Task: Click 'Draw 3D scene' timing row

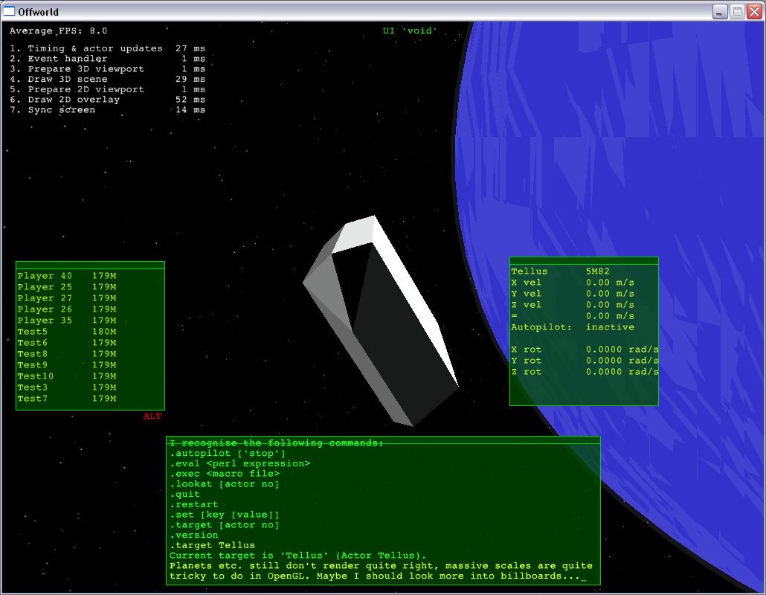Action: pyautogui.click(x=108, y=79)
